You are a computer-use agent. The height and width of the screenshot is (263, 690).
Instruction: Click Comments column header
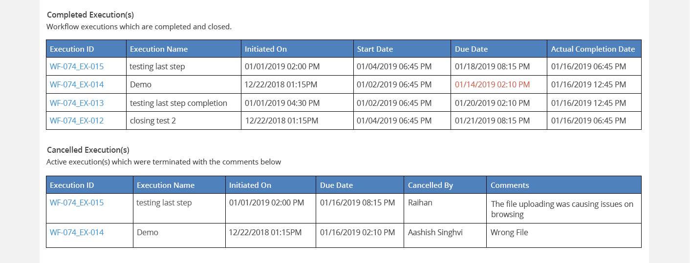click(510, 185)
